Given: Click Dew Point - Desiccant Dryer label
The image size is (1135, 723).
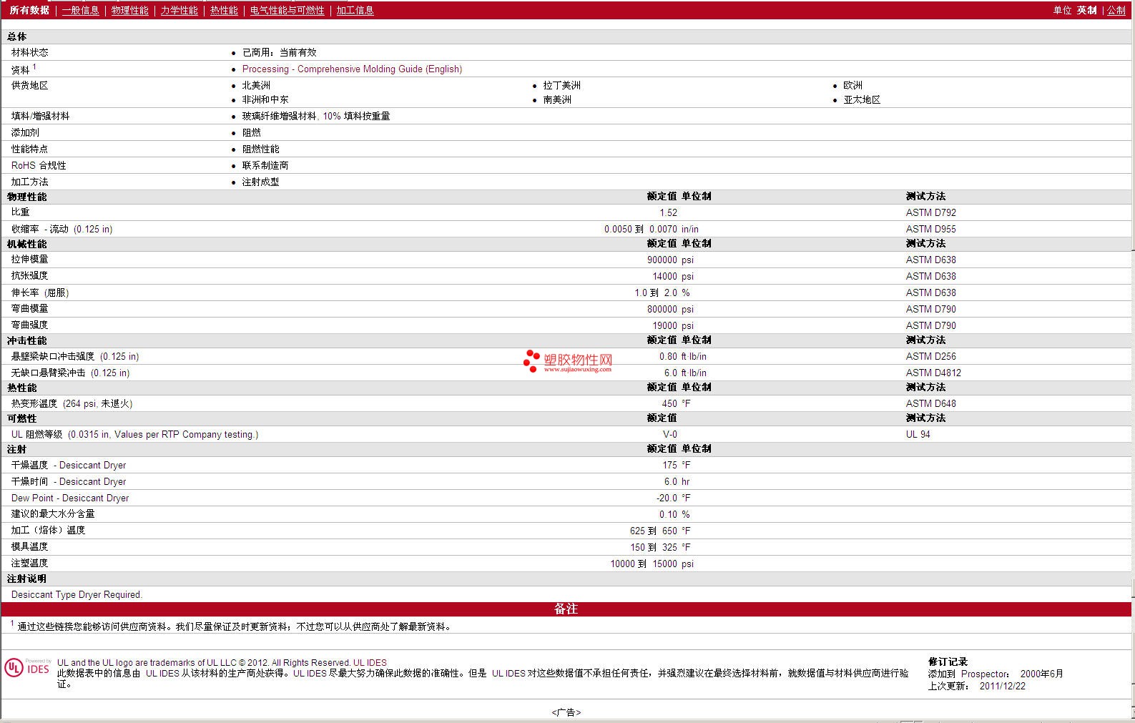Looking at the screenshot, I should pyautogui.click(x=70, y=498).
